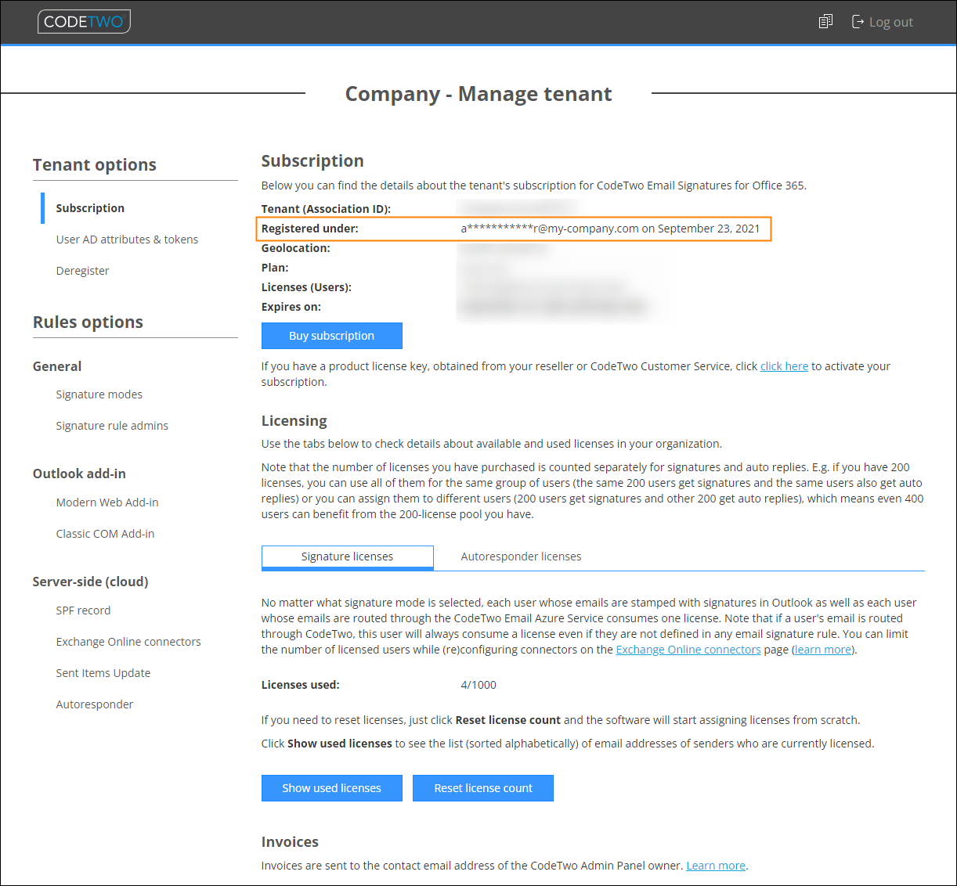Click the General heading in sidebar
The width and height of the screenshot is (957, 886).
point(57,366)
